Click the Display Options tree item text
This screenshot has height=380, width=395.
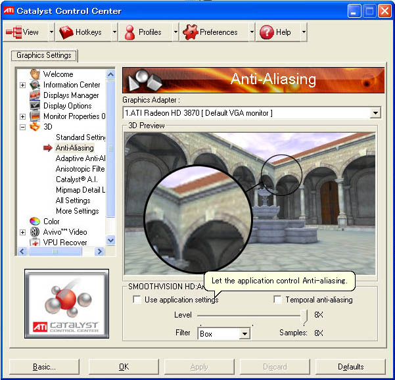68,106
